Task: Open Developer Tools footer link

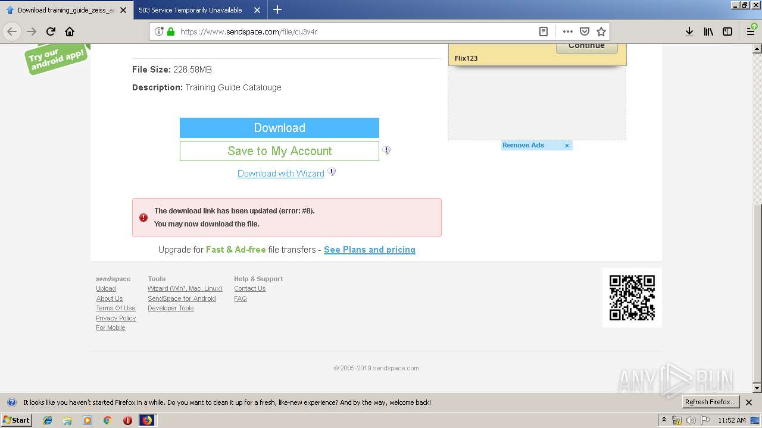Action: [171, 309]
